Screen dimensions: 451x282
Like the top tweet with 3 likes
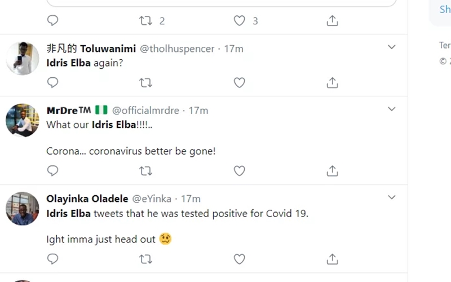click(240, 21)
